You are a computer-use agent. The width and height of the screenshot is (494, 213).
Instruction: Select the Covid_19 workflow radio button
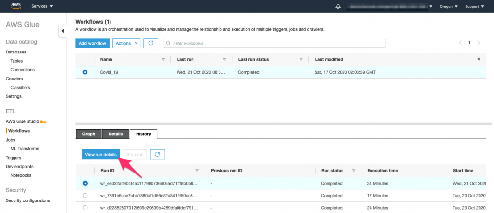[x=85, y=72]
